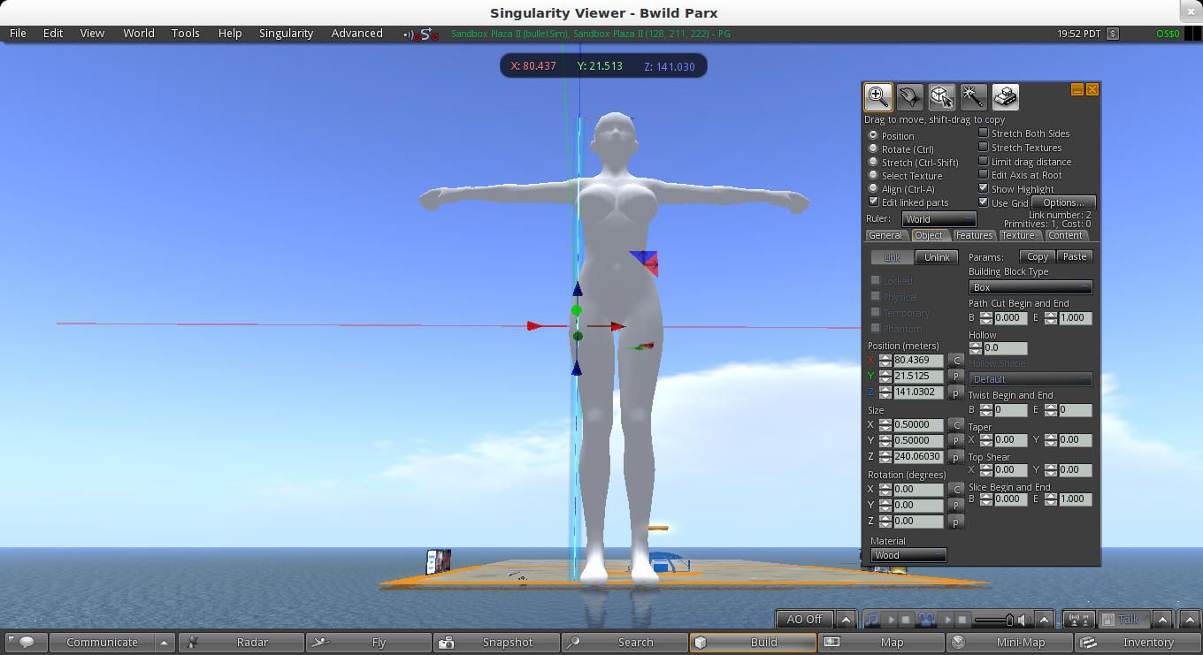Uncheck the Use Grid checkbox
The image size is (1203, 655).
(x=984, y=202)
